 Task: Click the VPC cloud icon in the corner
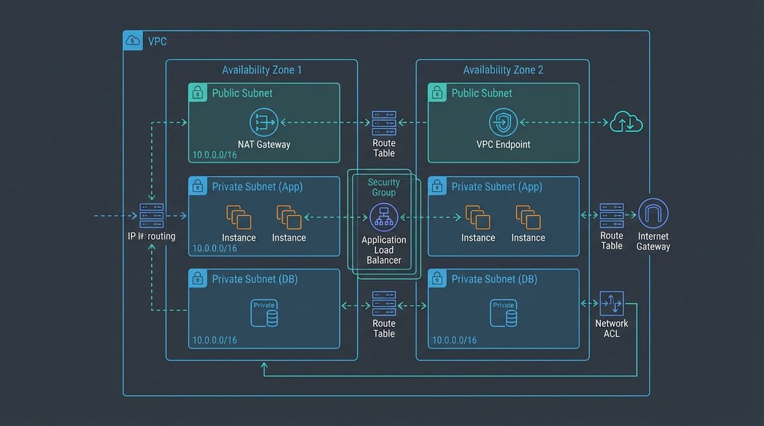[132, 41]
